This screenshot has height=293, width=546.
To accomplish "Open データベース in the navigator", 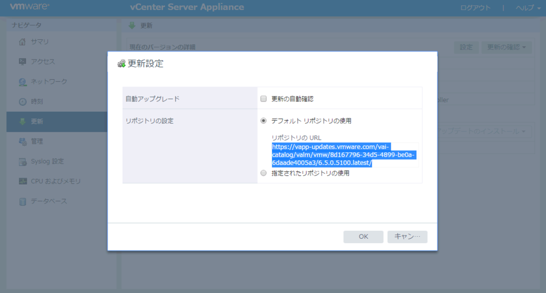I will click(49, 202).
